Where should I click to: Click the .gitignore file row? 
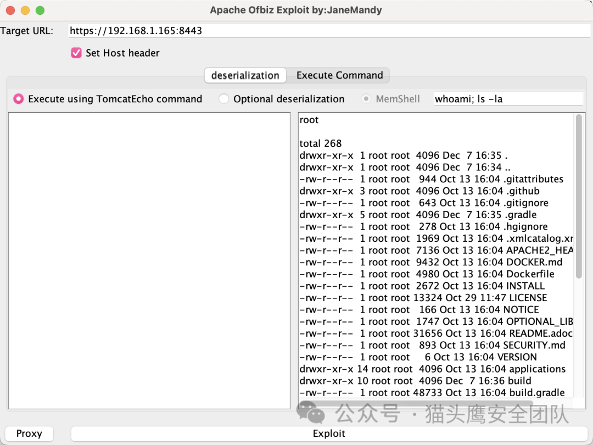(x=424, y=203)
